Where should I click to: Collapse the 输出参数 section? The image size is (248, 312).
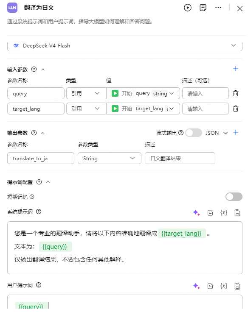[x=43, y=133]
